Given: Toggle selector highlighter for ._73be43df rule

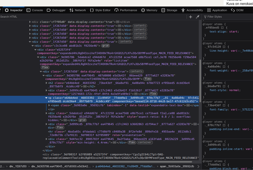Looking at the screenshot, I should 224,105.
